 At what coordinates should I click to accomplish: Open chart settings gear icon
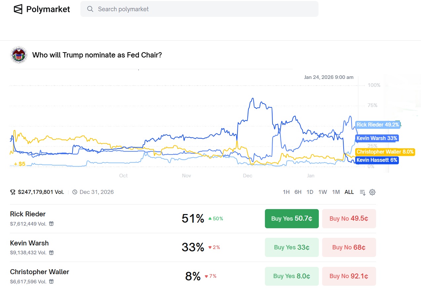372,192
